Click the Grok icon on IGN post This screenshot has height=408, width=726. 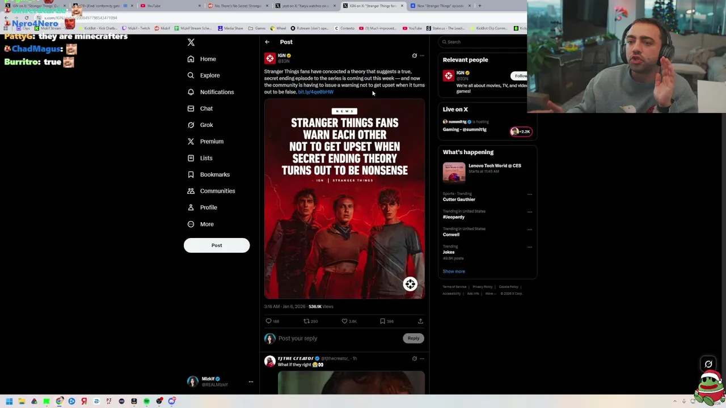click(414, 56)
